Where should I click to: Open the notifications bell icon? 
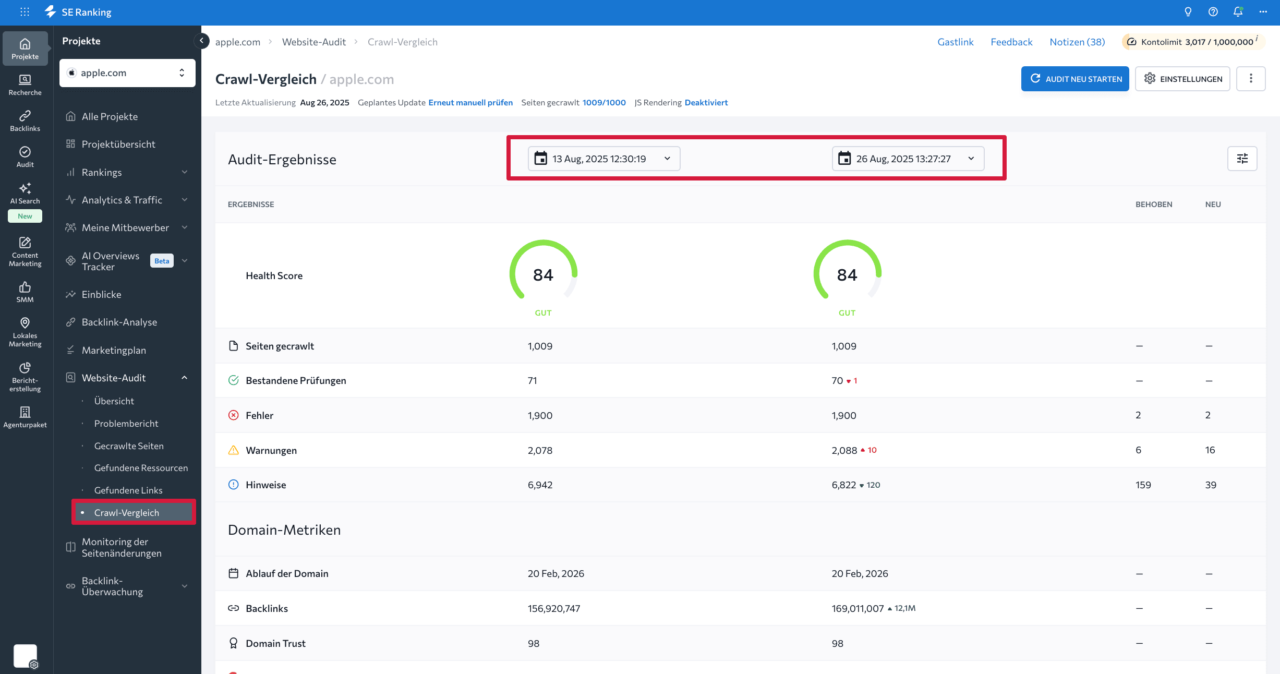(1238, 11)
